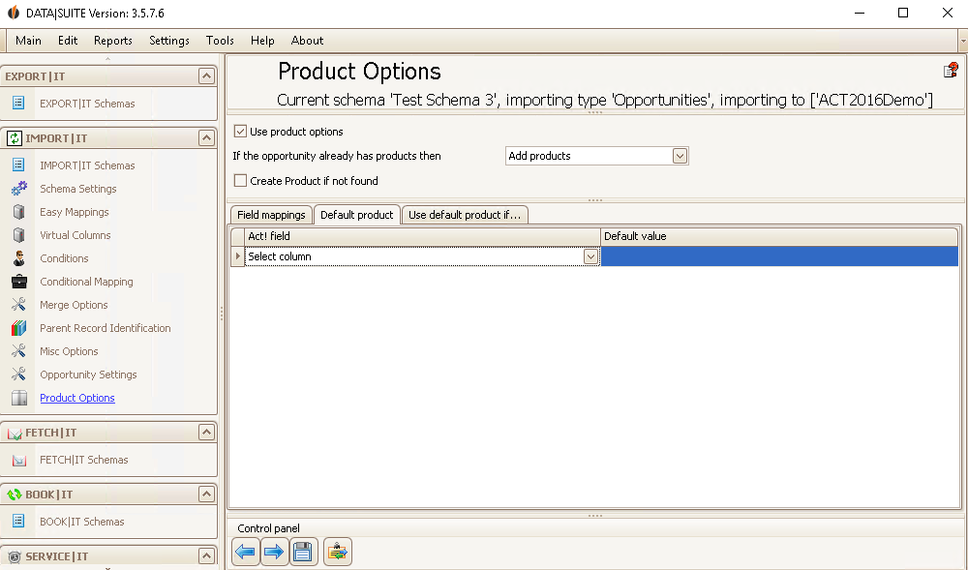968x570 pixels.
Task: Click the SERVICE|IT section header icon
Action: click(15, 556)
